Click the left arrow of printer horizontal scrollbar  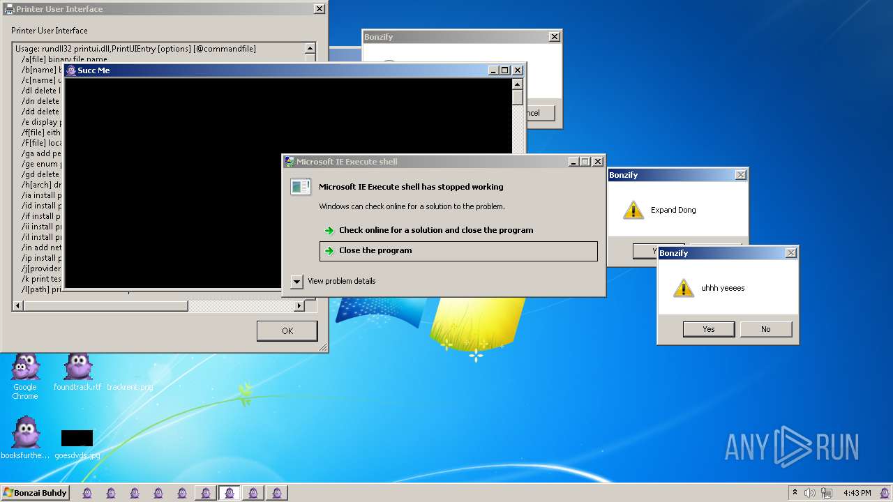point(18,305)
